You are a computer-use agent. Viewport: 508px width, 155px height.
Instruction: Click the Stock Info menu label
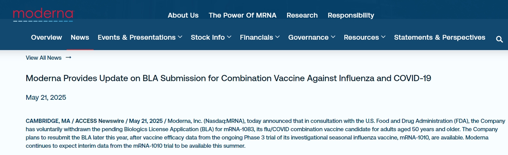pos(208,37)
